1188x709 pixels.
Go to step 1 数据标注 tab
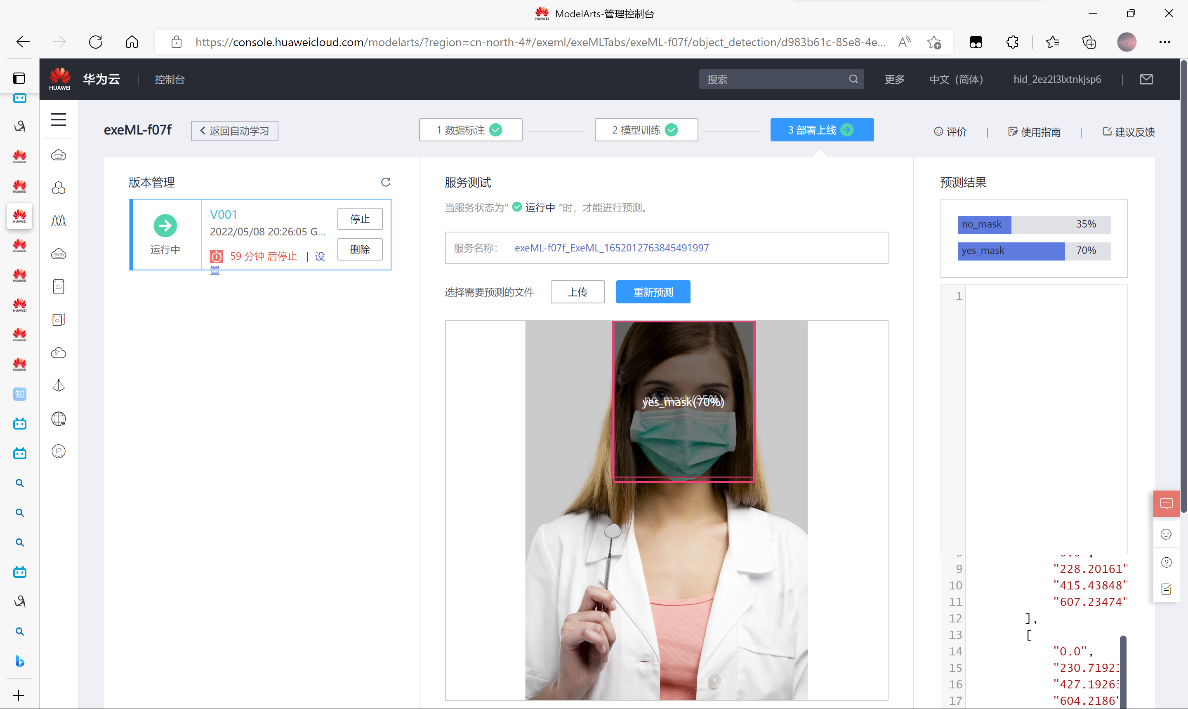(x=470, y=130)
